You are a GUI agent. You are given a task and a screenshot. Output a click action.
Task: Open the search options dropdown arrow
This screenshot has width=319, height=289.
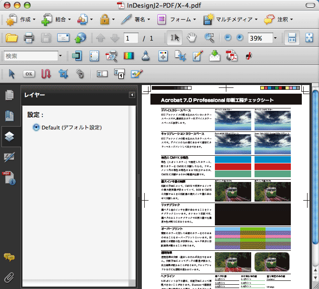61,56
